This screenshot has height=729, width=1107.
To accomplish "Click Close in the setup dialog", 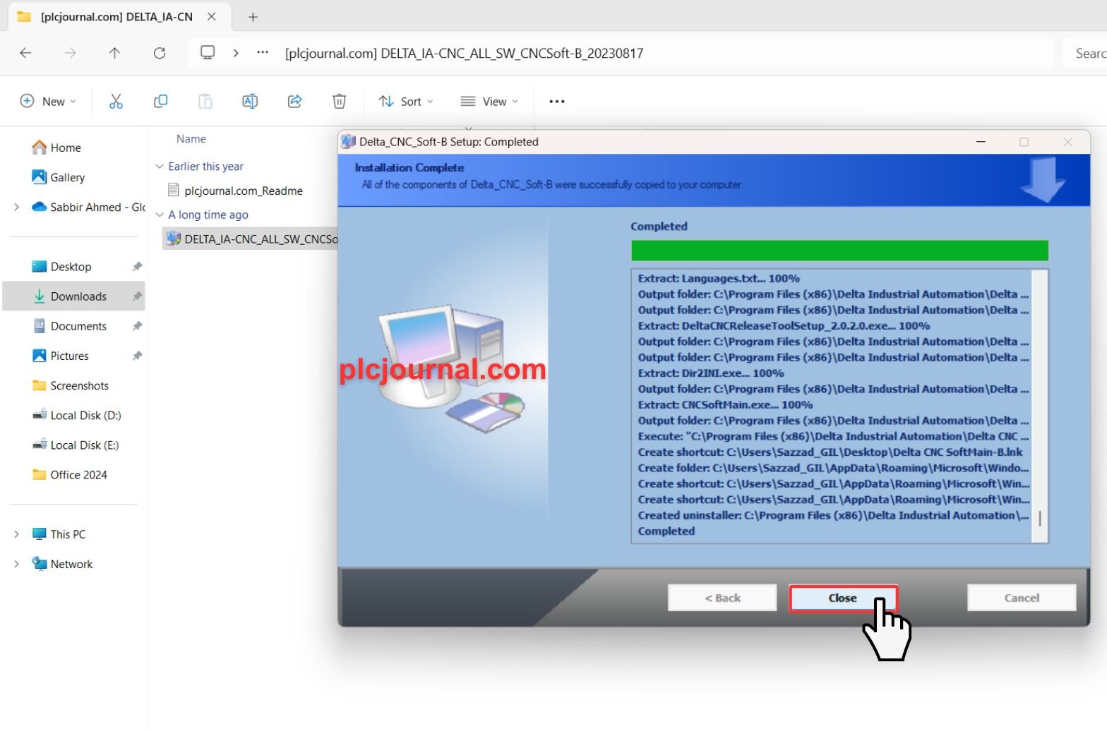I will tap(843, 598).
